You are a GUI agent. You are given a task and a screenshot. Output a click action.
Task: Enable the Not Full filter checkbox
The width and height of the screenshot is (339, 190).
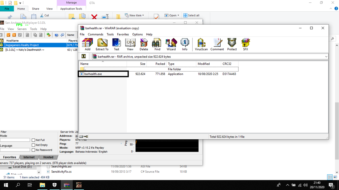tap(33, 140)
